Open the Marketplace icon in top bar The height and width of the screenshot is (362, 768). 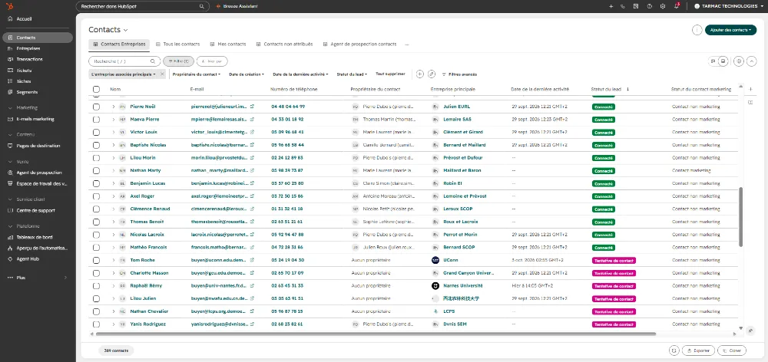click(636, 6)
